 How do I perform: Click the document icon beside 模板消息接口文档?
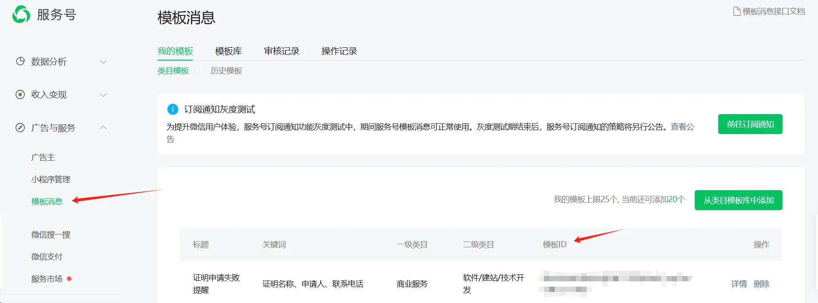(x=736, y=12)
